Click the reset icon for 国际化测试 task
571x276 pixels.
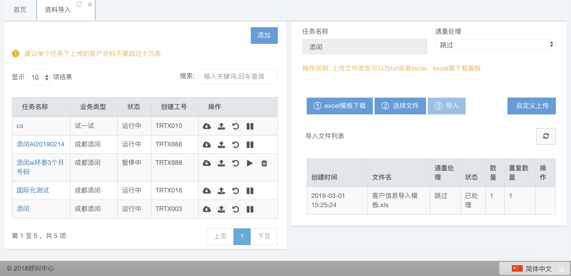[236, 191]
